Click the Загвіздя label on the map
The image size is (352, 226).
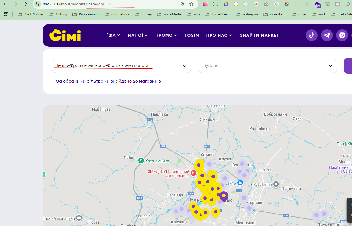(175, 195)
